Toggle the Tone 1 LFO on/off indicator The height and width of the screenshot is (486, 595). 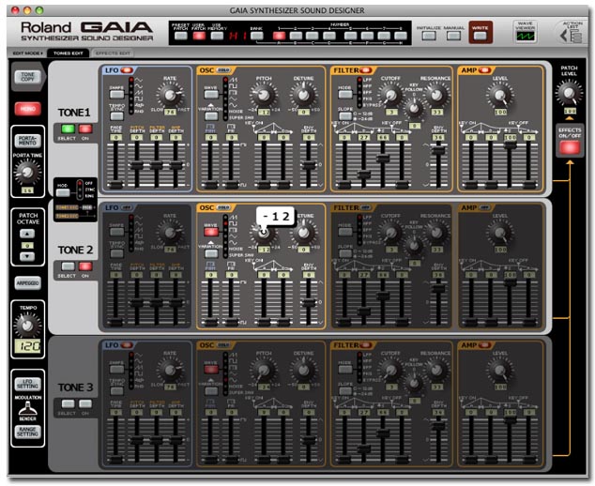pyautogui.click(x=127, y=70)
